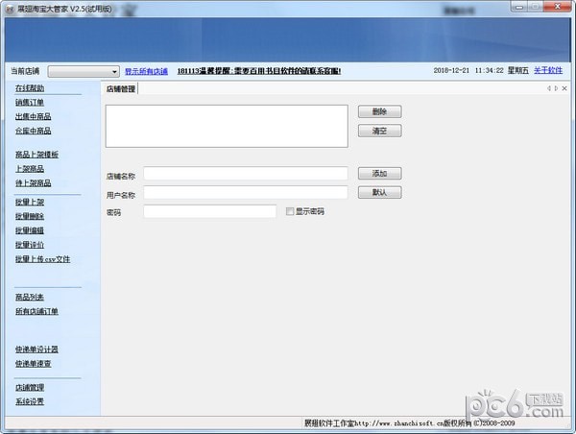Open 在线帮助 in the sidebar

click(x=30, y=88)
